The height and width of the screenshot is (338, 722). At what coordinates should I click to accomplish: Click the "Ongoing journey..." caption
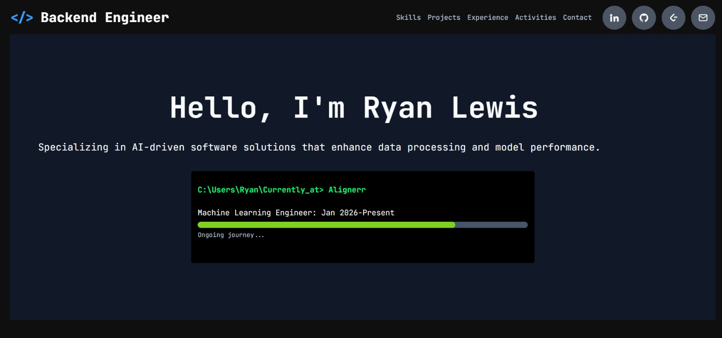[231, 235]
